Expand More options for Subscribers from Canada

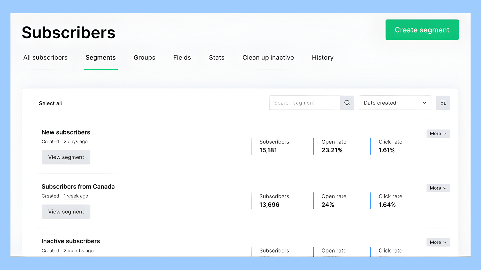coord(438,188)
